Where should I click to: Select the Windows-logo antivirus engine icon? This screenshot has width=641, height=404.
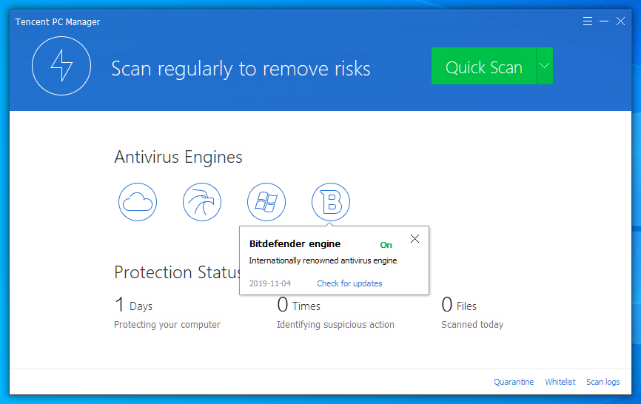[x=266, y=201]
